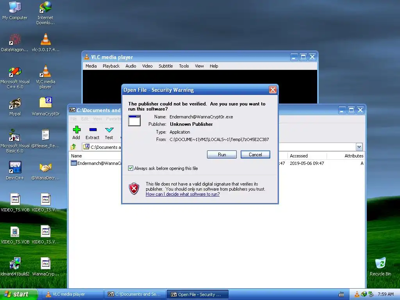
Task: Uncheck Always ask before opening this file
Action: [130, 168]
